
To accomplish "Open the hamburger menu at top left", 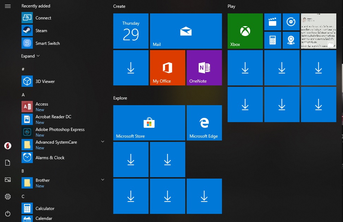I will (8, 6).
